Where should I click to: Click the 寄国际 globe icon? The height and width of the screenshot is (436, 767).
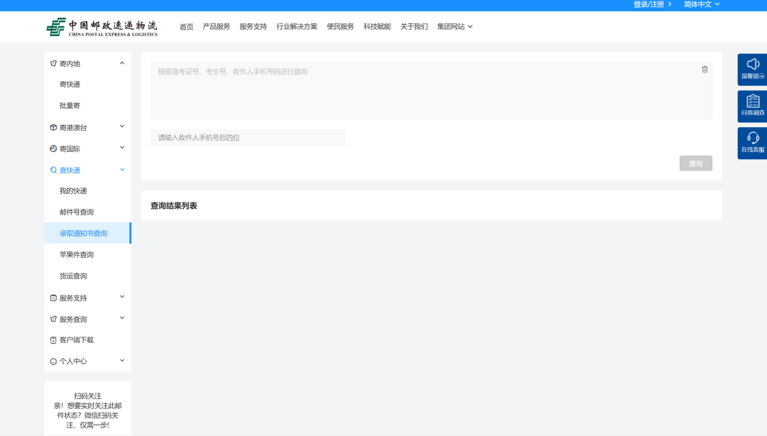pyautogui.click(x=53, y=148)
